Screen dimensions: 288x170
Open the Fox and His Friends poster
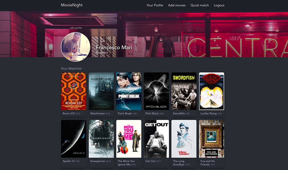tap(211, 139)
